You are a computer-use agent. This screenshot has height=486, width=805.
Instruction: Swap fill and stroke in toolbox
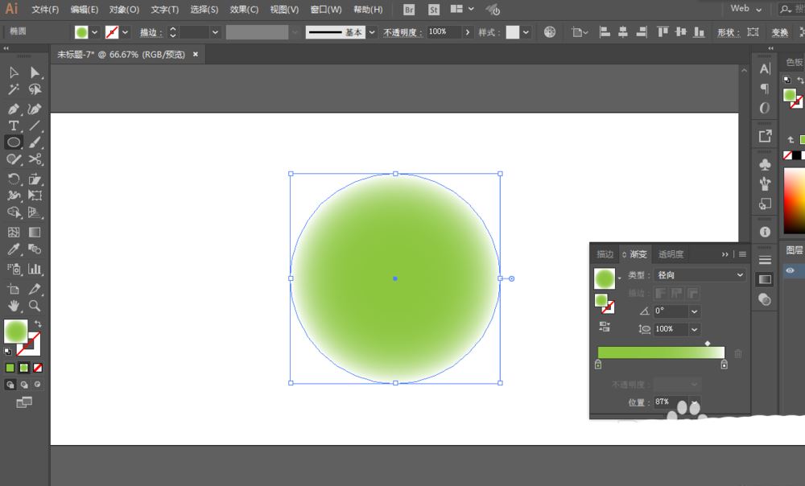pyautogui.click(x=38, y=323)
